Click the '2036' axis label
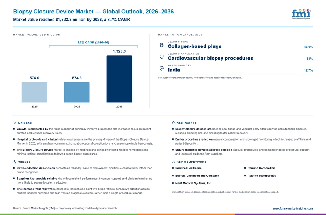This screenshot has width=326, height=215. tap(119, 107)
